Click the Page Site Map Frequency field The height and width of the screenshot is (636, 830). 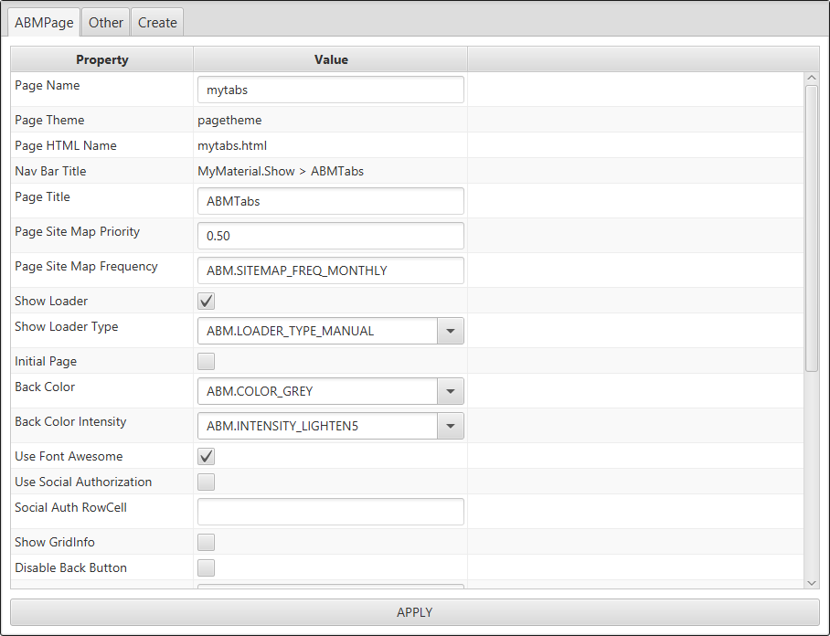(x=330, y=270)
